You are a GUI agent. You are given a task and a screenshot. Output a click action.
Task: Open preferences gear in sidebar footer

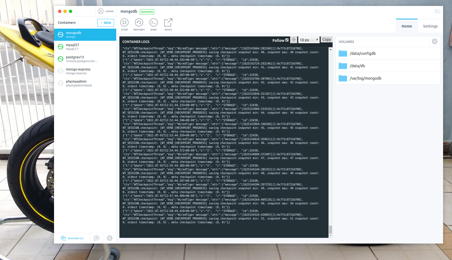pyautogui.click(x=110, y=238)
